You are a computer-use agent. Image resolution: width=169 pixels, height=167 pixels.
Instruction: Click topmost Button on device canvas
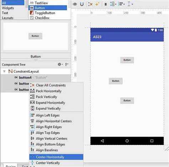tap(127, 60)
